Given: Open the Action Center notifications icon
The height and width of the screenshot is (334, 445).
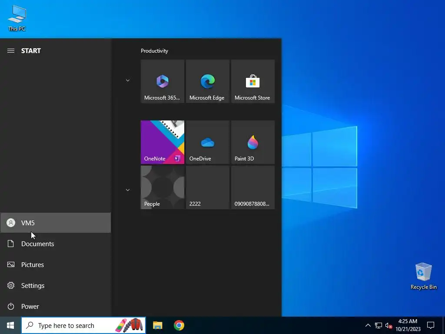Looking at the screenshot, I should 431,325.
